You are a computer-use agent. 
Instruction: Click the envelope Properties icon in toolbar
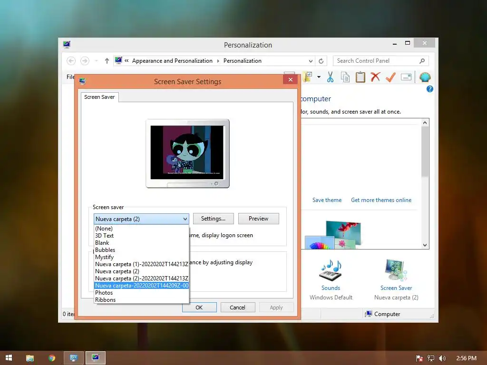point(406,77)
